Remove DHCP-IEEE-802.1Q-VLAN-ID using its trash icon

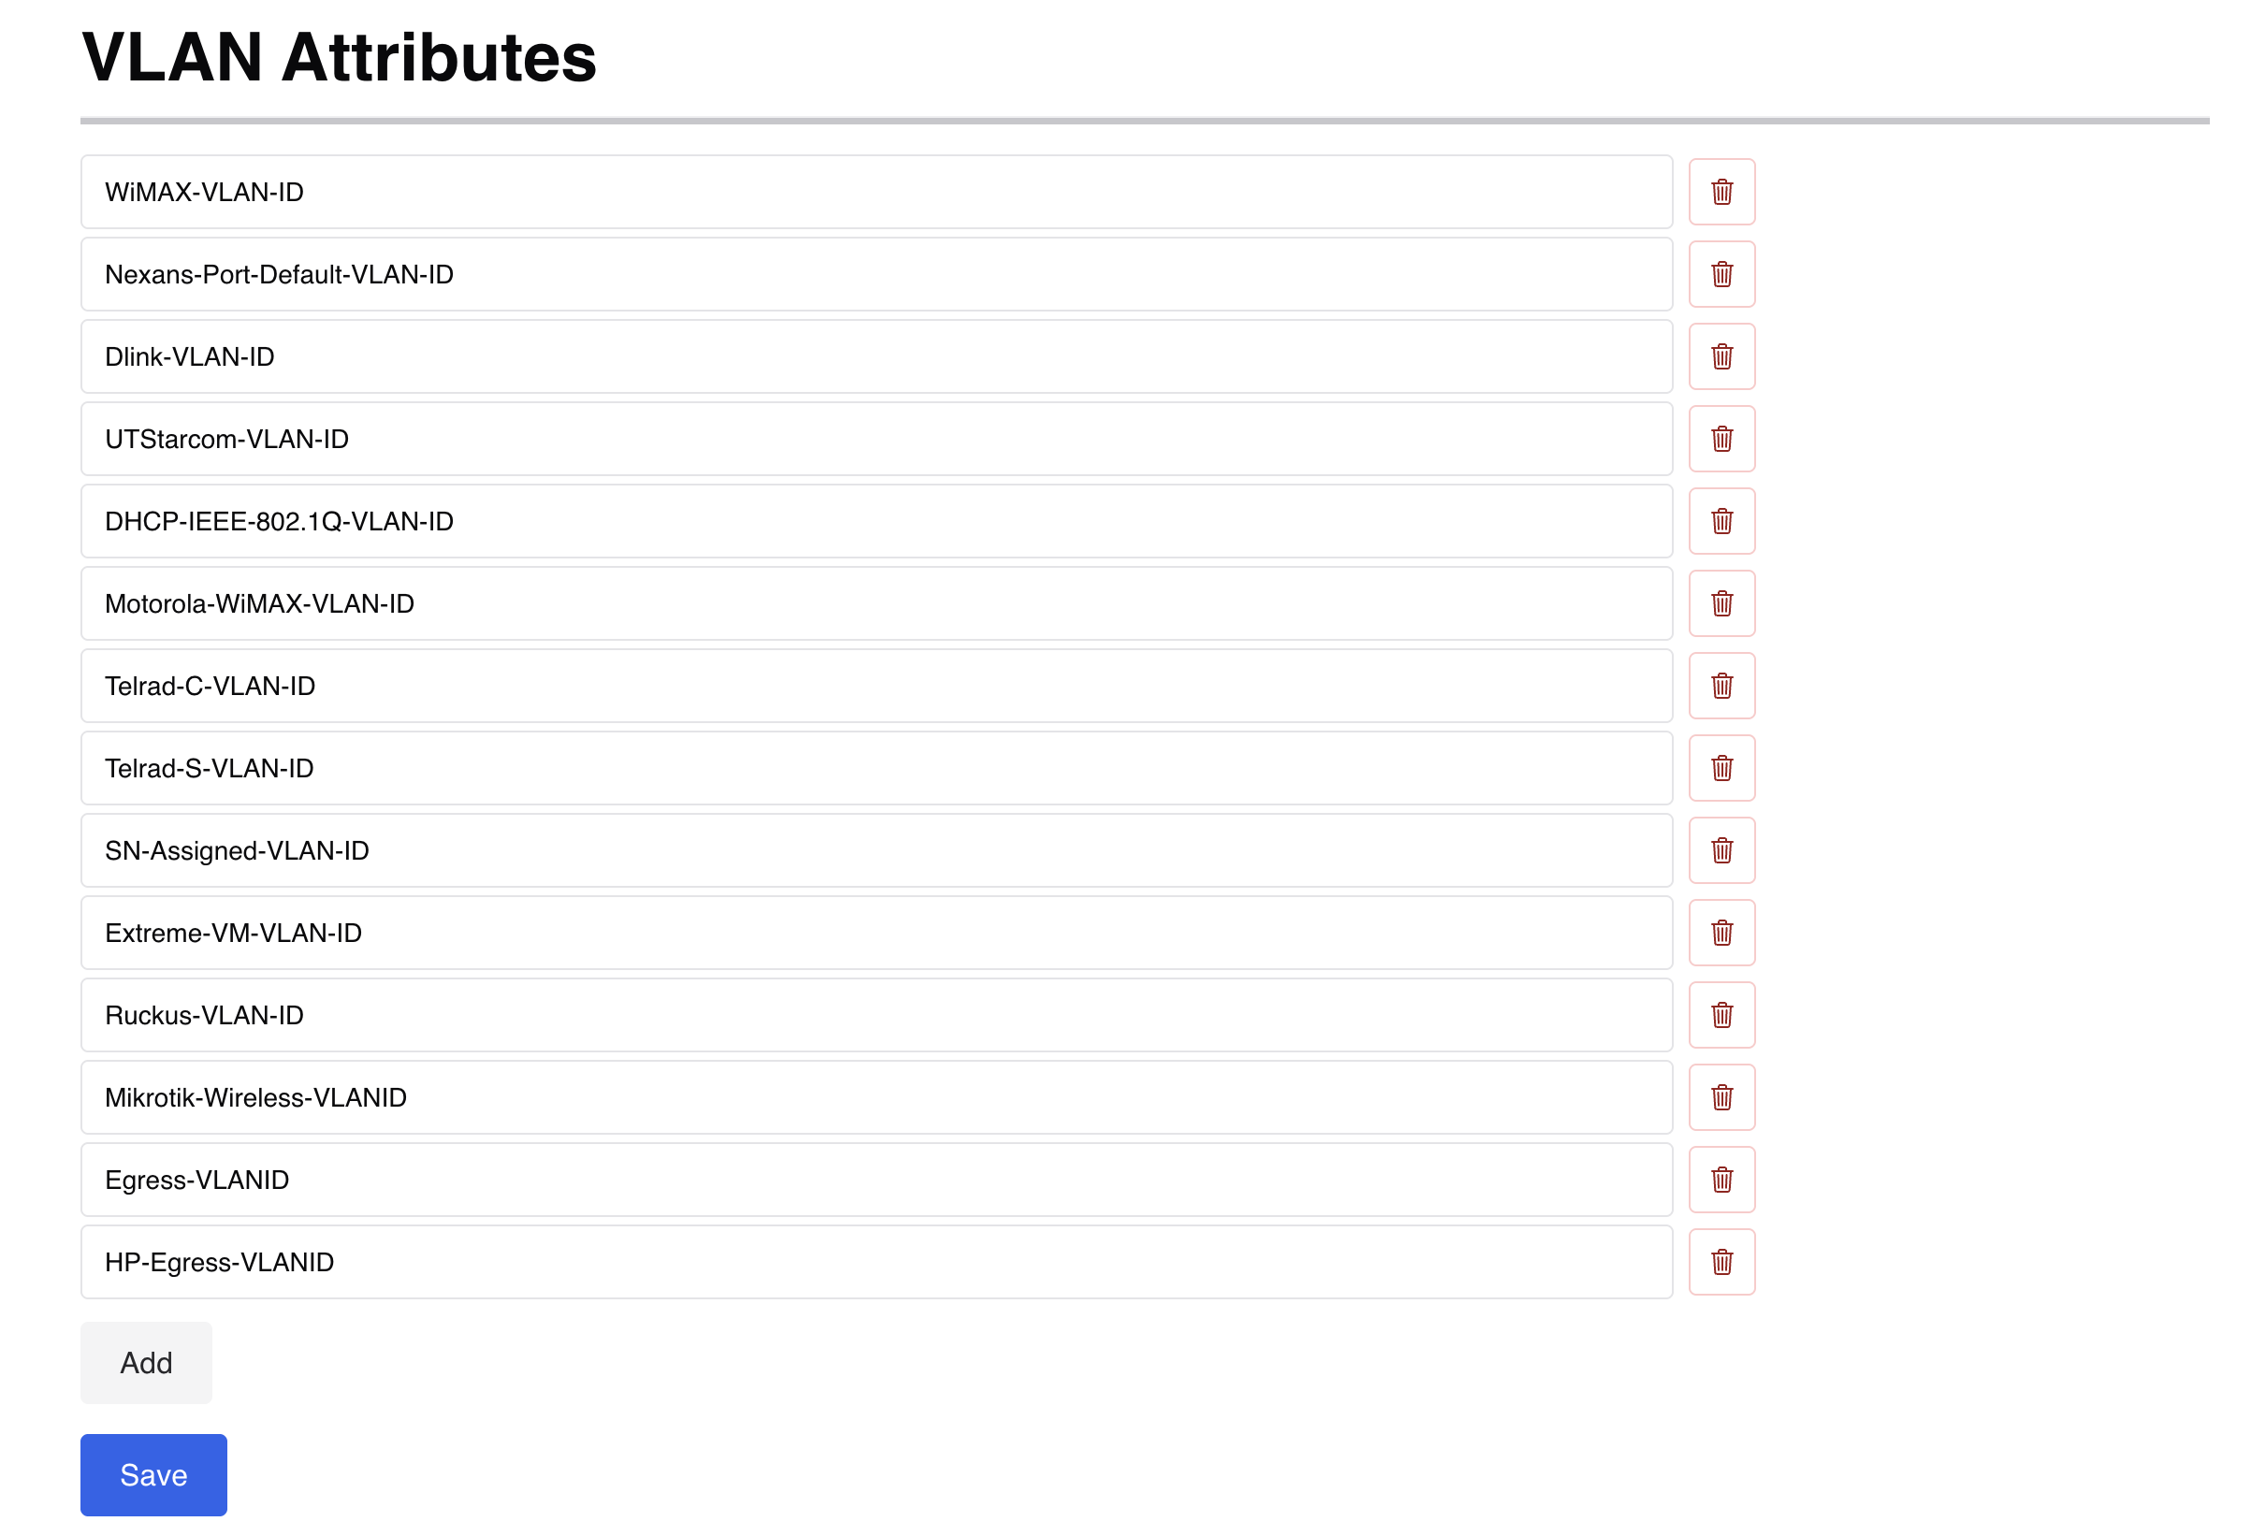[1721, 521]
